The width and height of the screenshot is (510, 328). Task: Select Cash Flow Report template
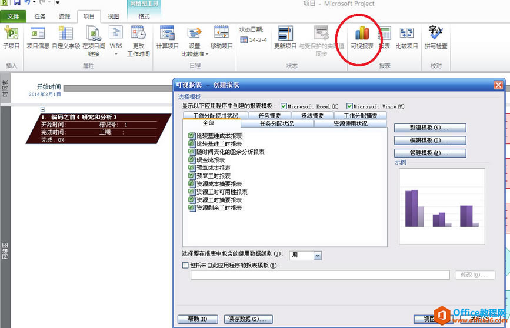207,160
